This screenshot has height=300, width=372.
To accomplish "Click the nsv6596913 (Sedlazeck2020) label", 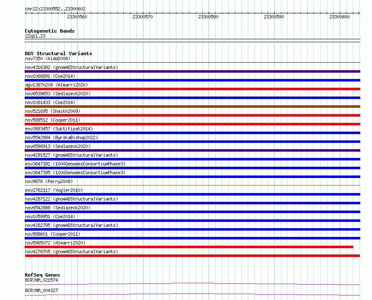I will (58, 146).
